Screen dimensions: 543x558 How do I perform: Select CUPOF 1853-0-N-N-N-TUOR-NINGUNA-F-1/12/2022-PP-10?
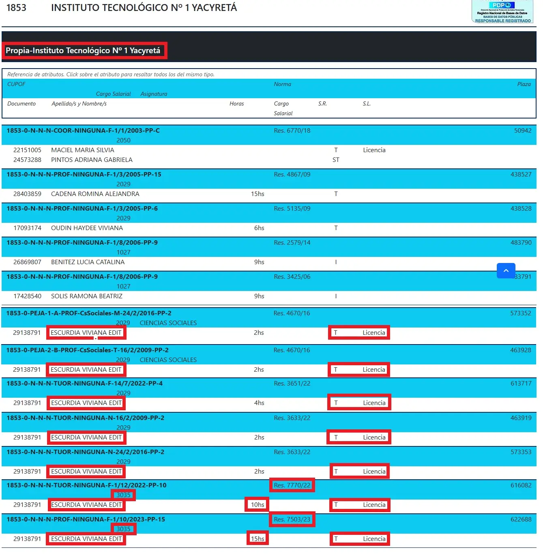[86, 485]
